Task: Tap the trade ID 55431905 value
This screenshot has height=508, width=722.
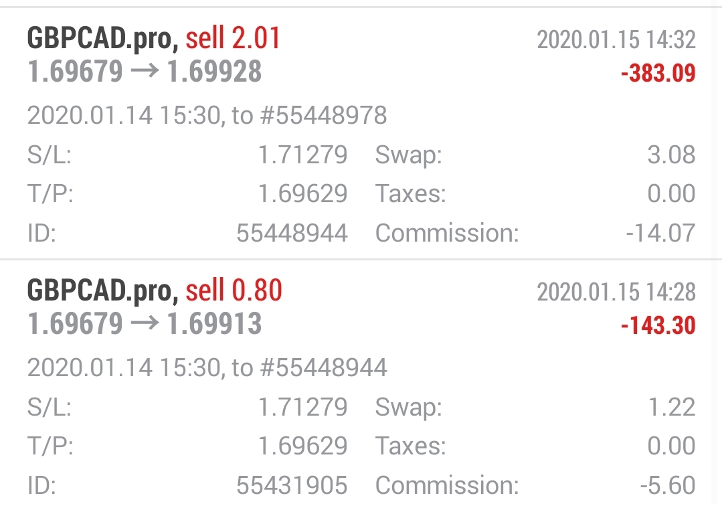Action: pos(292,485)
